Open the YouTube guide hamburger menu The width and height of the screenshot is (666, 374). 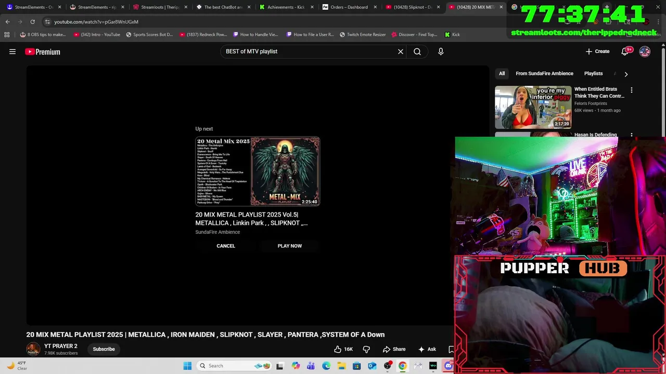[x=12, y=51]
